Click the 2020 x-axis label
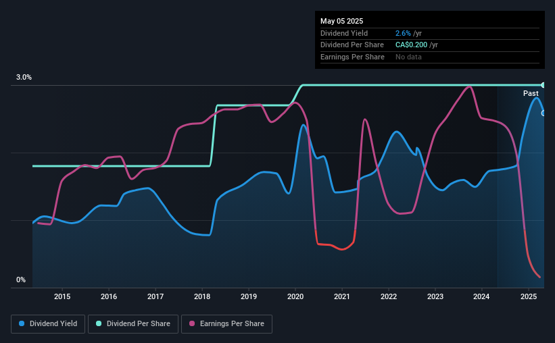This screenshot has width=555, height=343. coord(295,296)
